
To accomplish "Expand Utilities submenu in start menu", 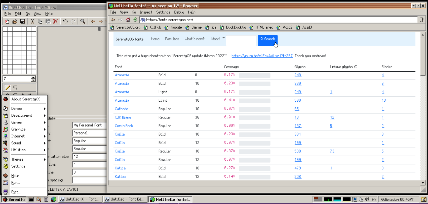I will (x=25, y=150).
